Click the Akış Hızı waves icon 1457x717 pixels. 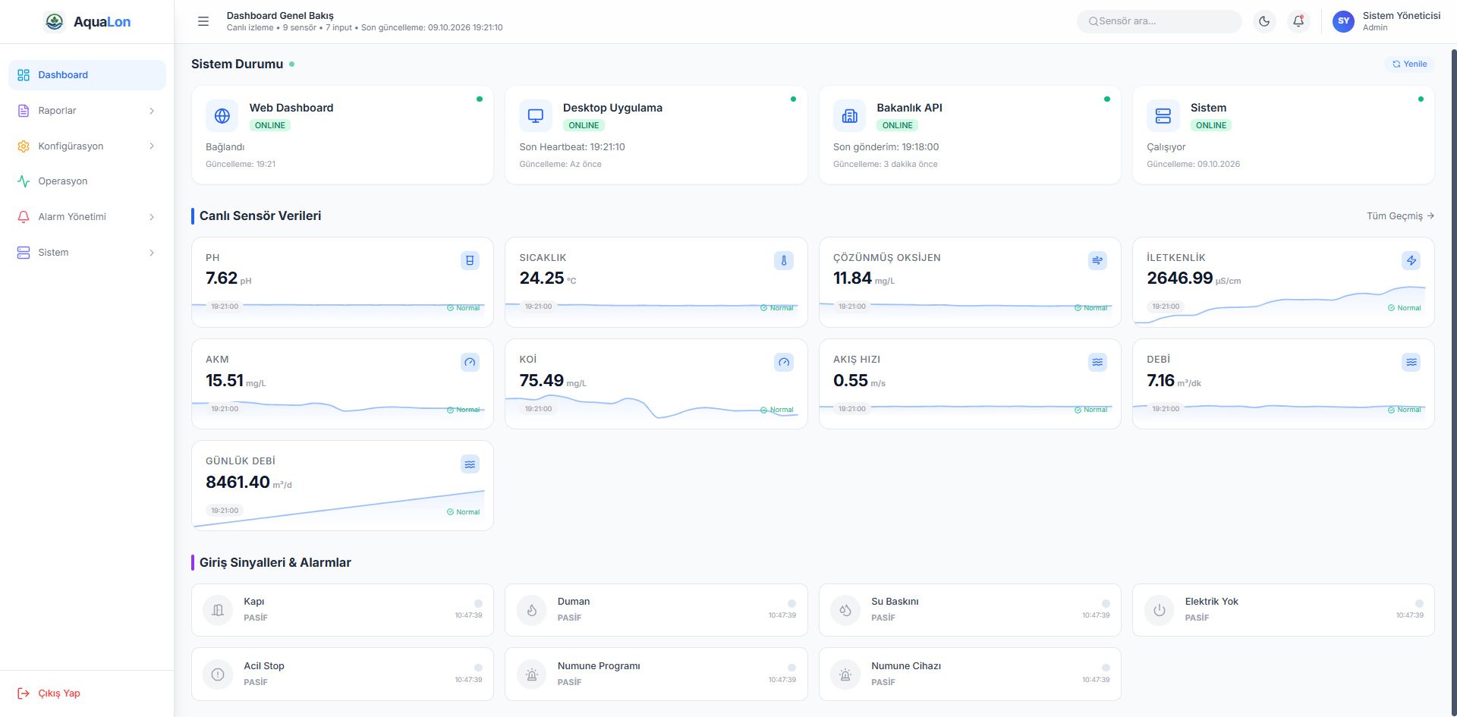click(x=1097, y=362)
